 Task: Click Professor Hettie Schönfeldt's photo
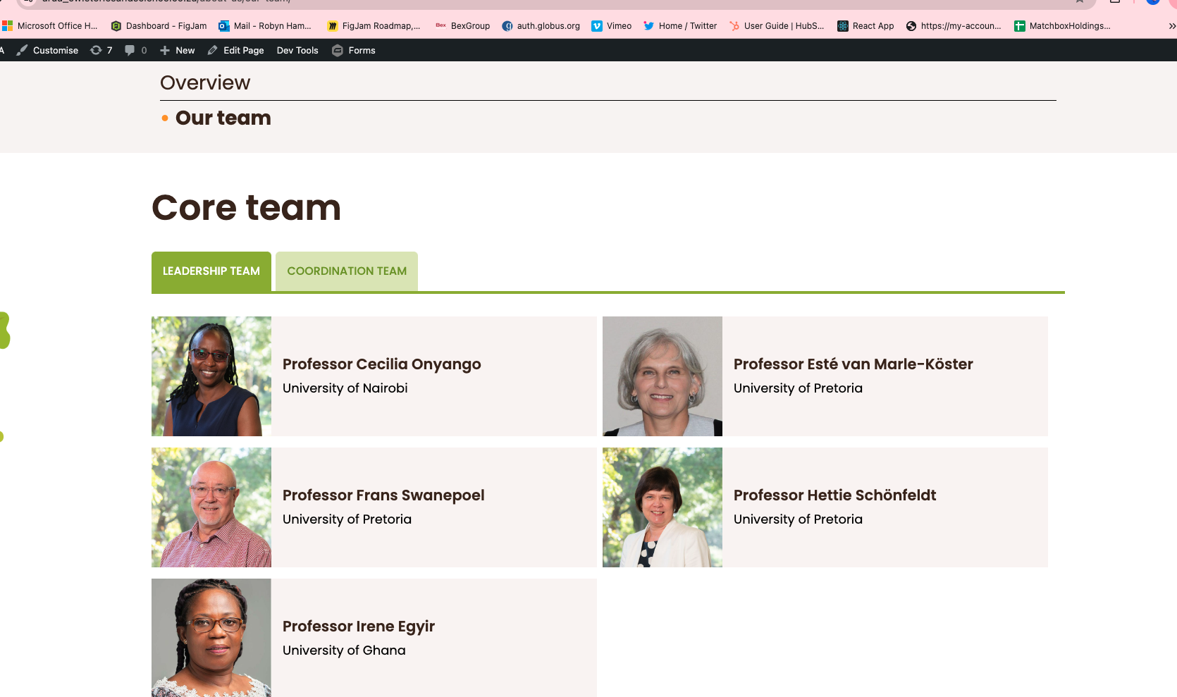[663, 507]
